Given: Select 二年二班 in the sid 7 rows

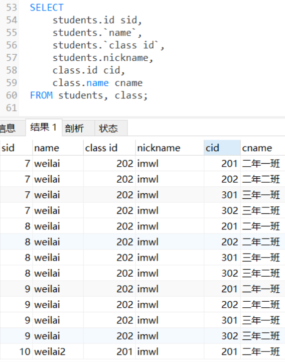Looking at the screenshot, I should pyautogui.click(x=262, y=179).
